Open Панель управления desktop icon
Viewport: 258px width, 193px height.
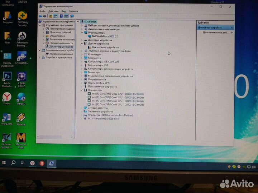(7, 60)
